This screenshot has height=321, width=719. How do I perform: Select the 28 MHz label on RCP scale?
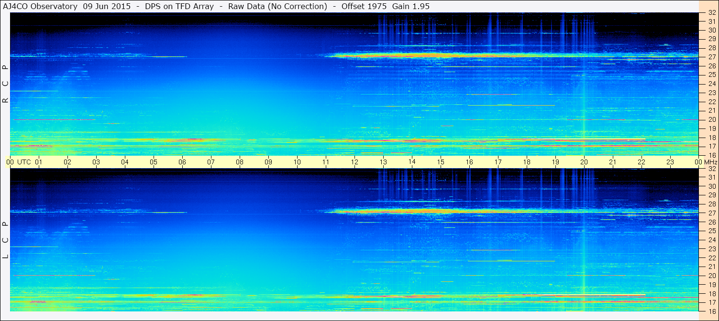tap(711, 48)
